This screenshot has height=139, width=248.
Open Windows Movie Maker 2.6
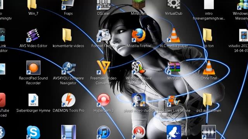click(139, 68)
